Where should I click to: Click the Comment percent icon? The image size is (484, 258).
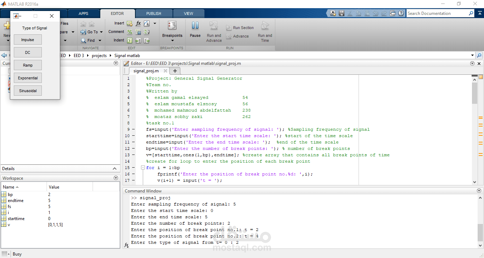[x=130, y=32]
